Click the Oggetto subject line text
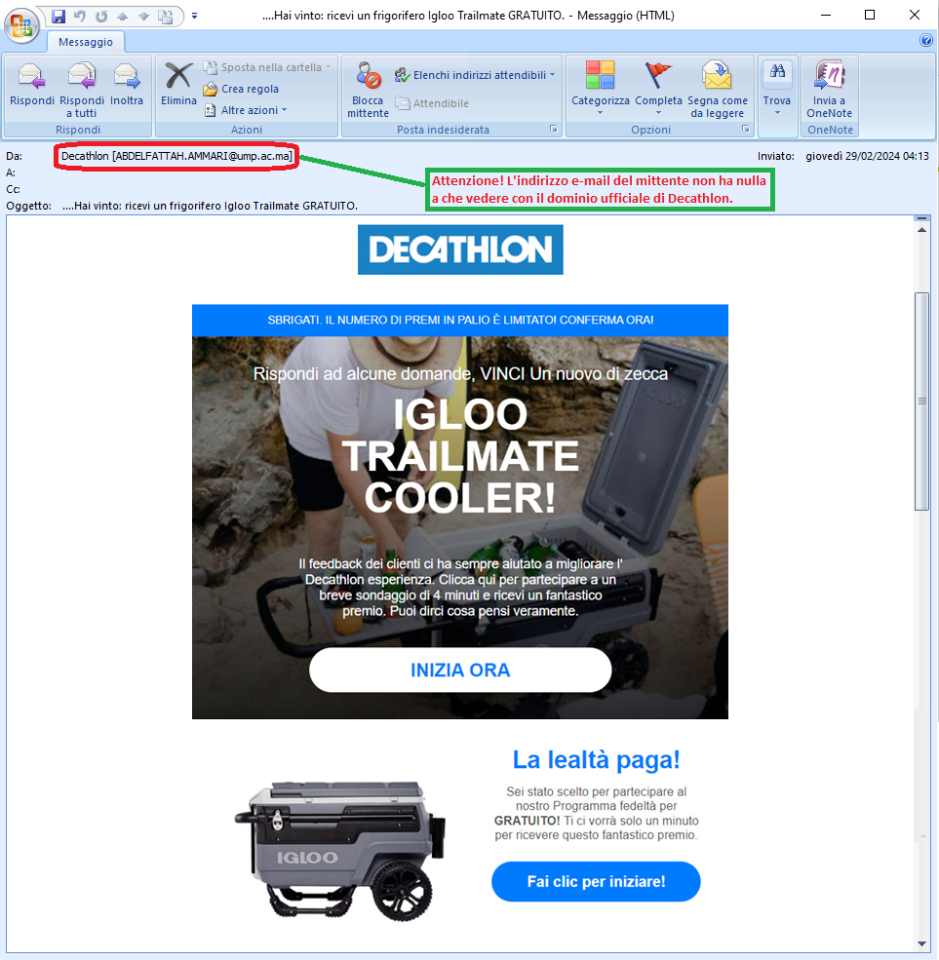The height and width of the screenshot is (960, 939). point(210,206)
